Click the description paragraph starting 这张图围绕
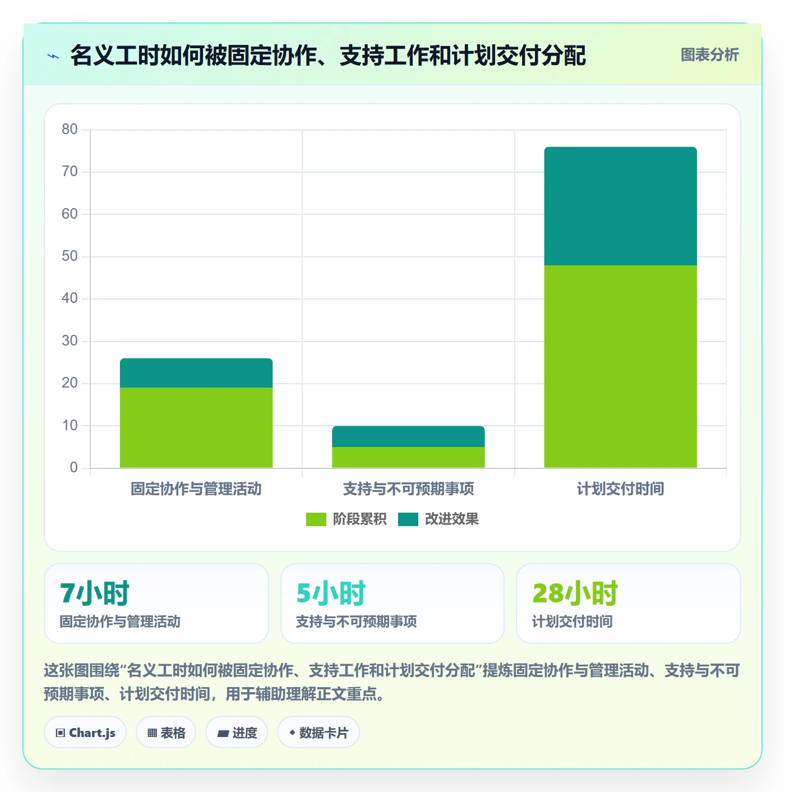Image resolution: width=785 pixels, height=792 pixels. 392,682
